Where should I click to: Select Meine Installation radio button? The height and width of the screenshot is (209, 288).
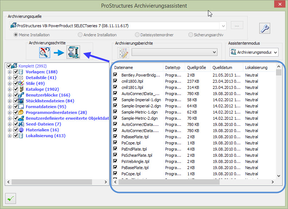[16, 35]
